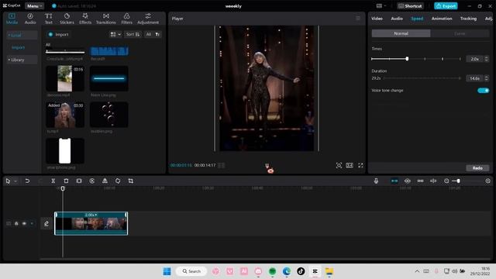Collapse the Local section
496x279 pixels.
tap(22, 35)
